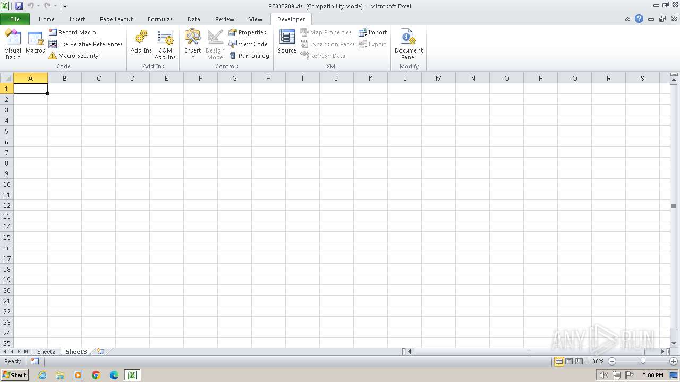Click the vertical scrollbar down arrow
The image size is (680, 382).
tap(674, 343)
